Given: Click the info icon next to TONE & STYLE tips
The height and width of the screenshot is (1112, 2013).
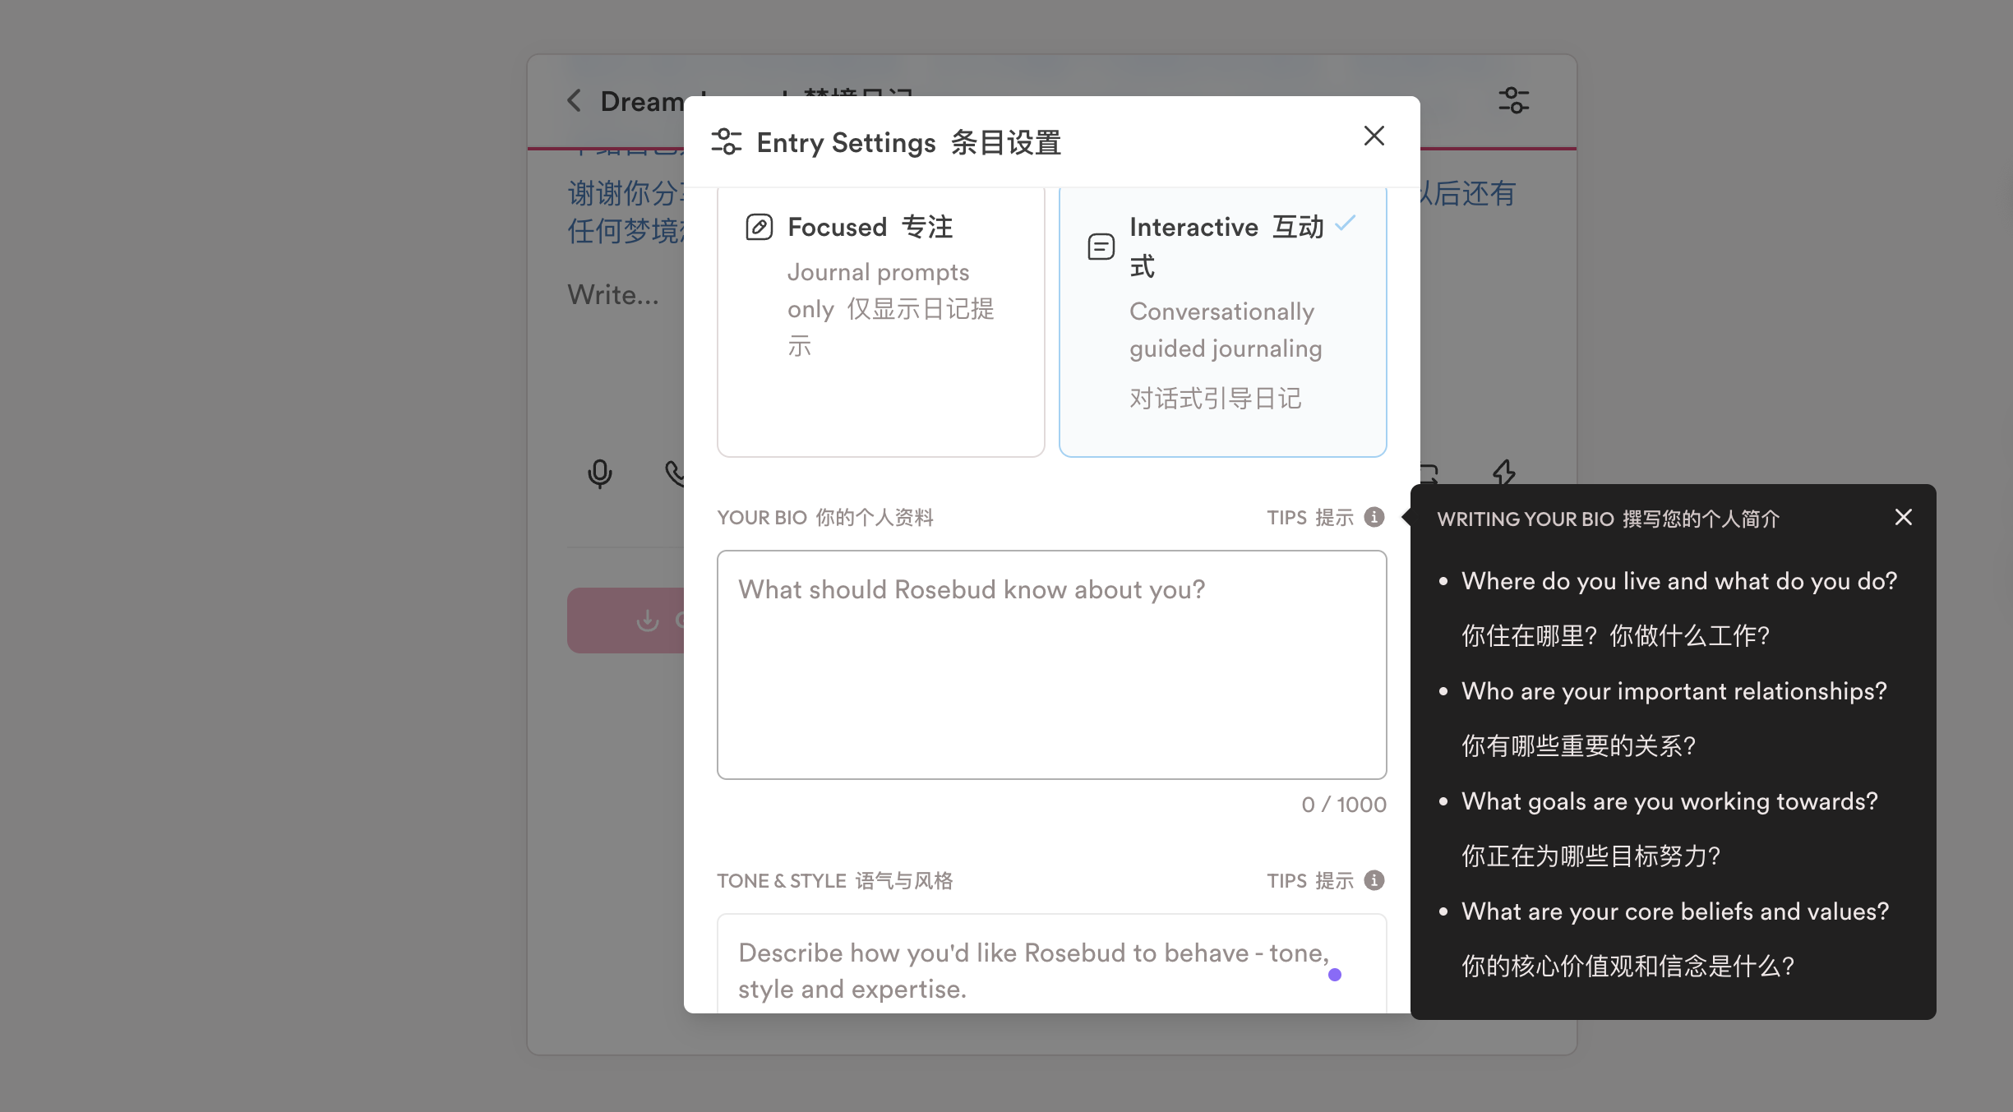Looking at the screenshot, I should point(1374,880).
